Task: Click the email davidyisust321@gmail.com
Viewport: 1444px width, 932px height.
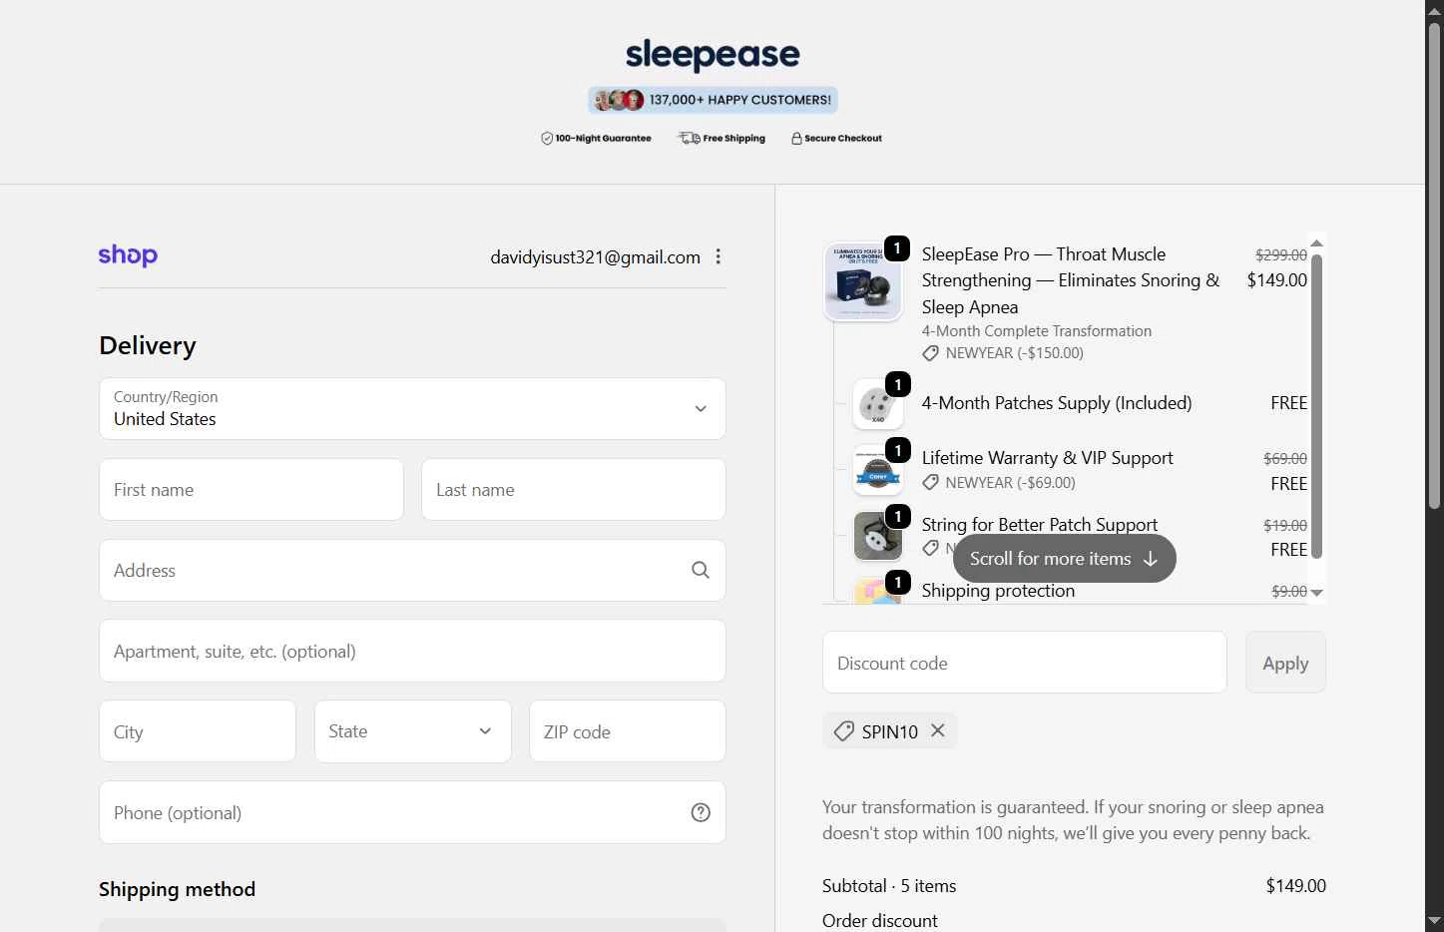Action: pos(595,257)
